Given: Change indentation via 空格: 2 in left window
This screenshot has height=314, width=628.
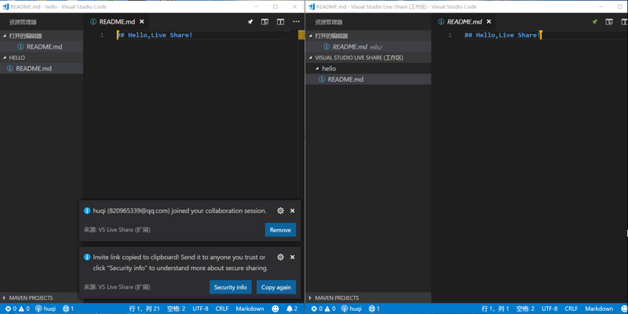Looking at the screenshot, I should (x=176, y=309).
